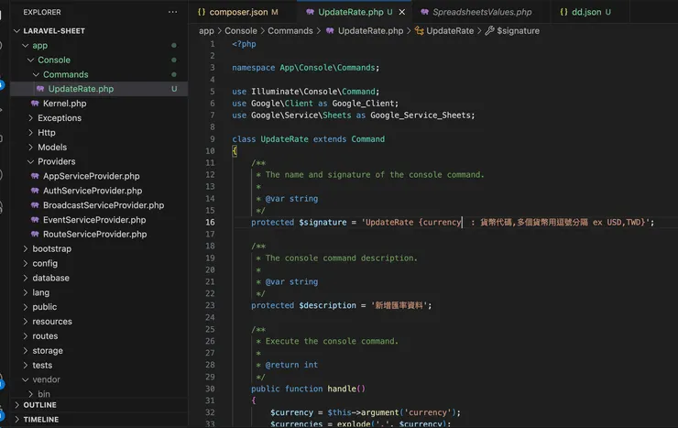Open the Explorer more actions ellipsis

click(172, 12)
